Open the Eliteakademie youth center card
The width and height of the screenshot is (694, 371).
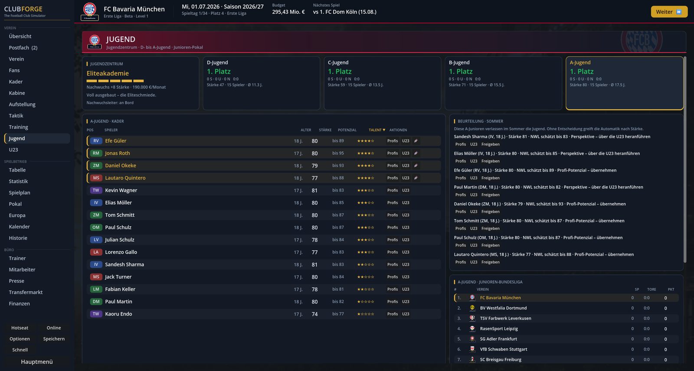[x=141, y=83]
